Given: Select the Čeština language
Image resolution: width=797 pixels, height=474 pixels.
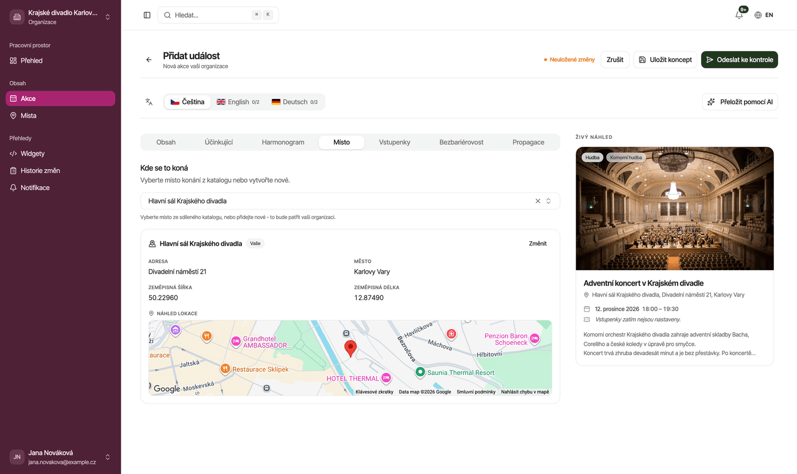Looking at the screenshot, I should 188,102.
